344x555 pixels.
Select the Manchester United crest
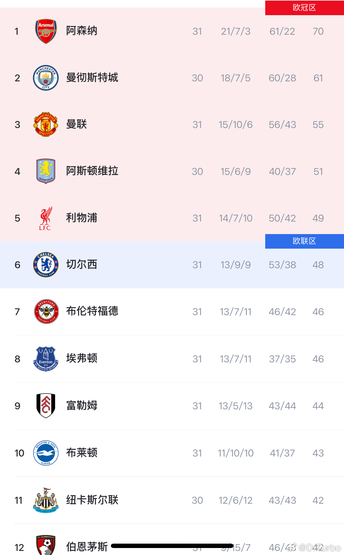pyautogui.click(x=46, y=124)
